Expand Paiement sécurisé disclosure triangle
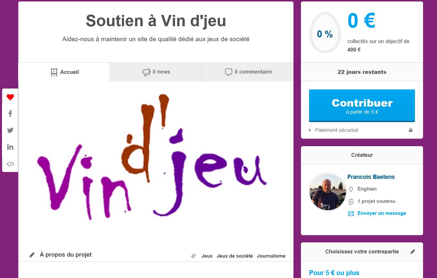 [310, 130]
